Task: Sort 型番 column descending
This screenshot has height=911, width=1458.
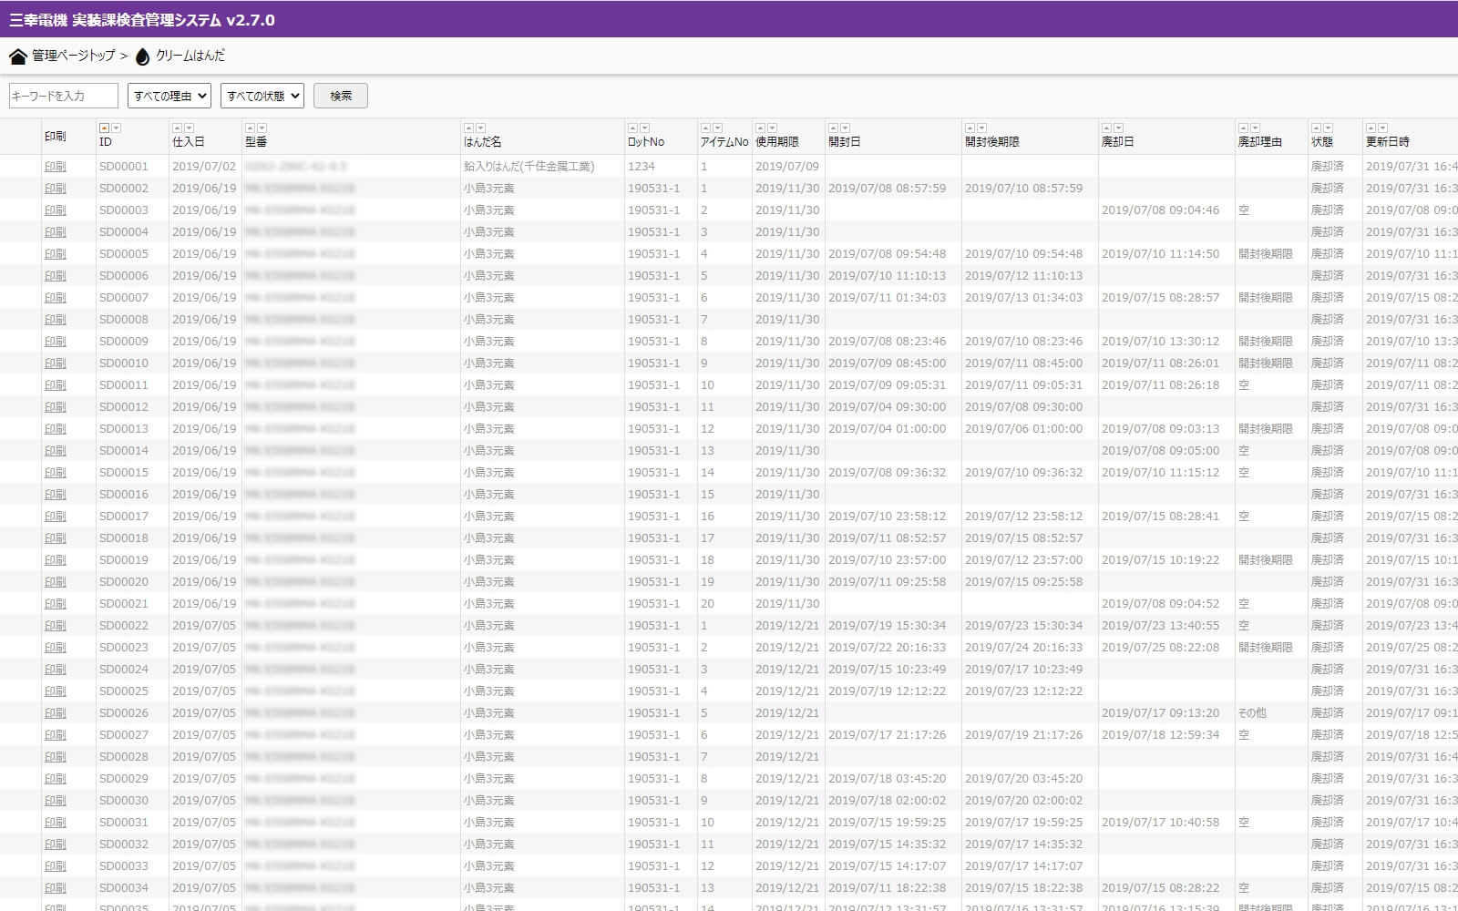Action: 262,128
